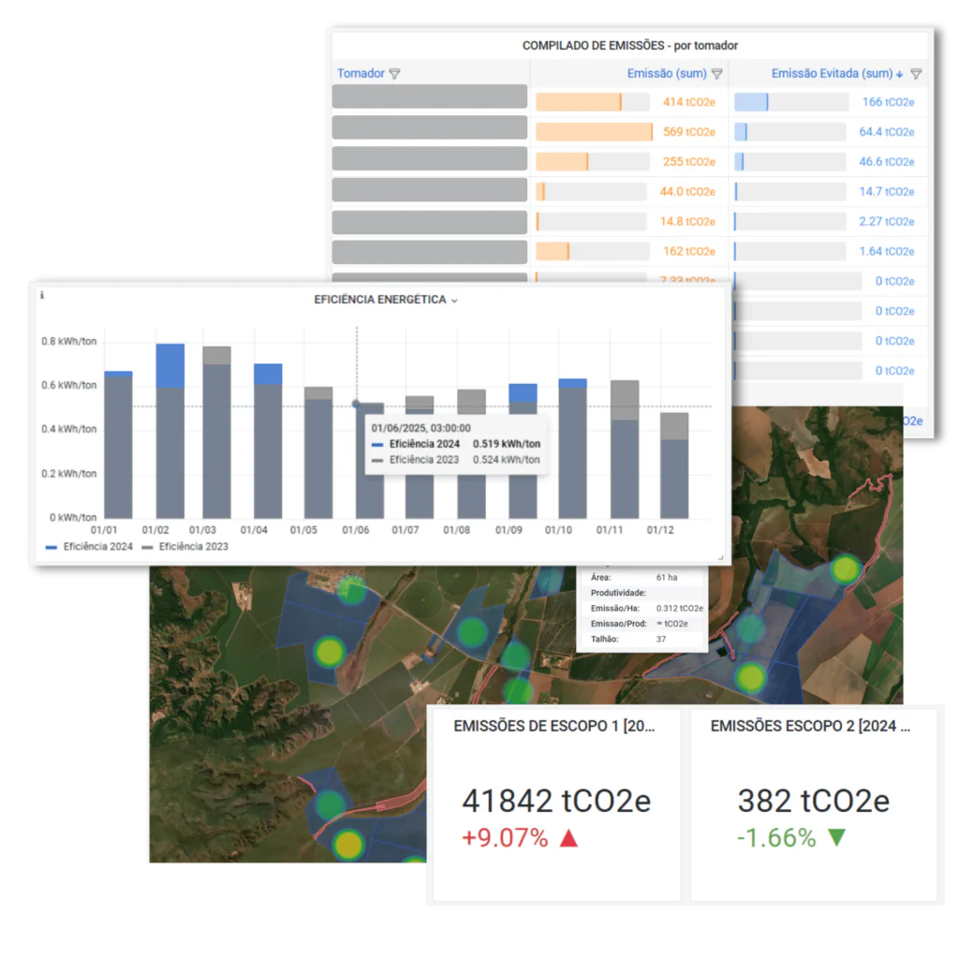Open the filter on the Emissão (sum) column
The width and height of the screenshot is (959, 959).
pos(718,73)
